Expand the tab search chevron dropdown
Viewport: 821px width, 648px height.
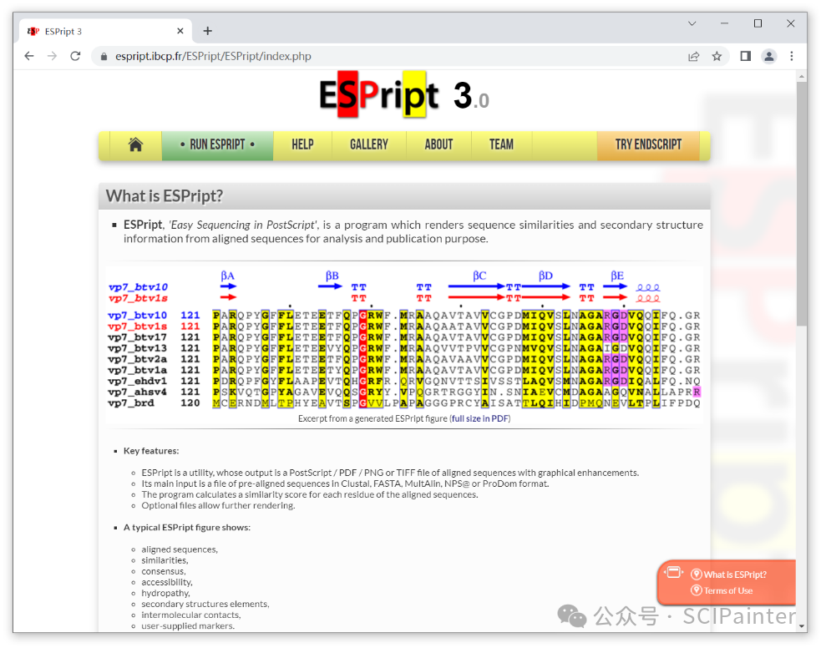tap(692, 24)
